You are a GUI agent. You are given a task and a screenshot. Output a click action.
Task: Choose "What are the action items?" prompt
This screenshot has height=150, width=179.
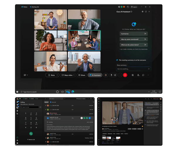click(x=134, y=45)
